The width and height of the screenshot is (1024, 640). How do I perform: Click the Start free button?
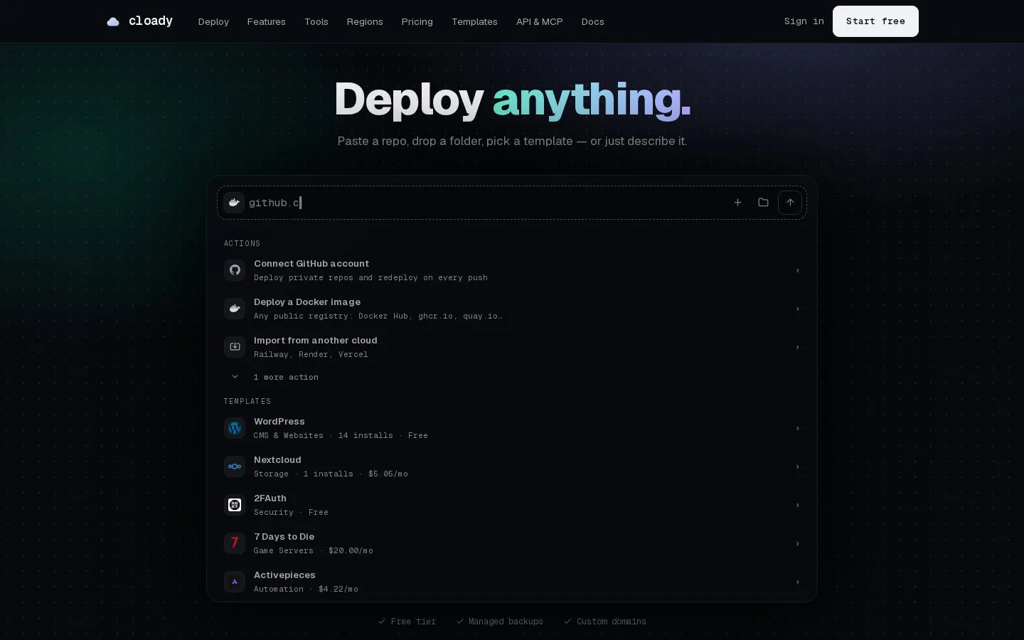tap(875, 21)
